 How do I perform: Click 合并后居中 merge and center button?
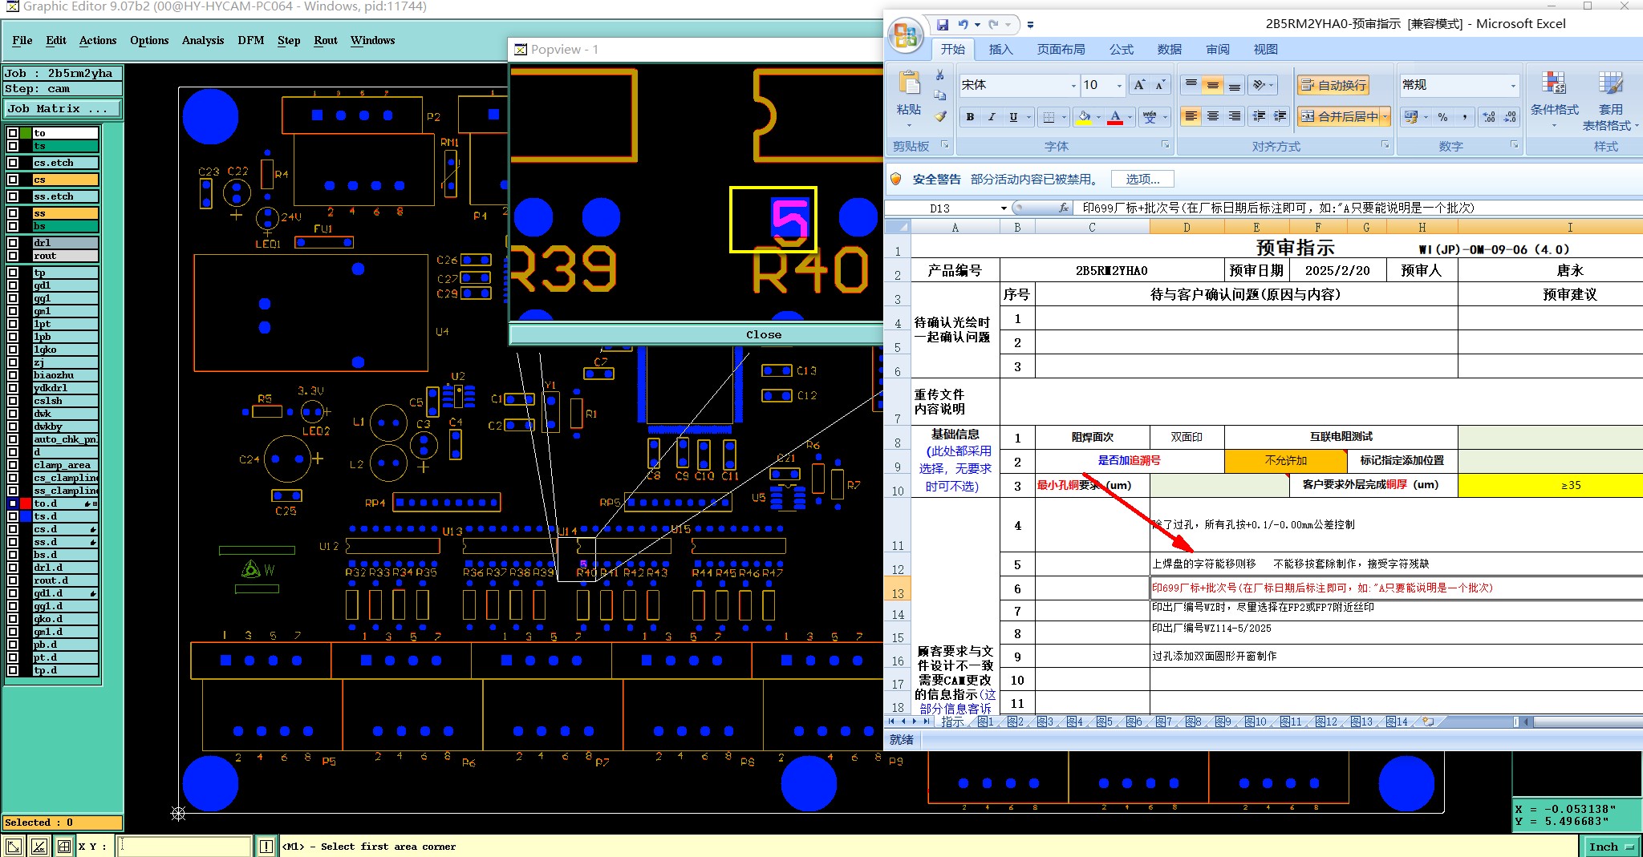pyautogui.click(x=1340, y=117)
